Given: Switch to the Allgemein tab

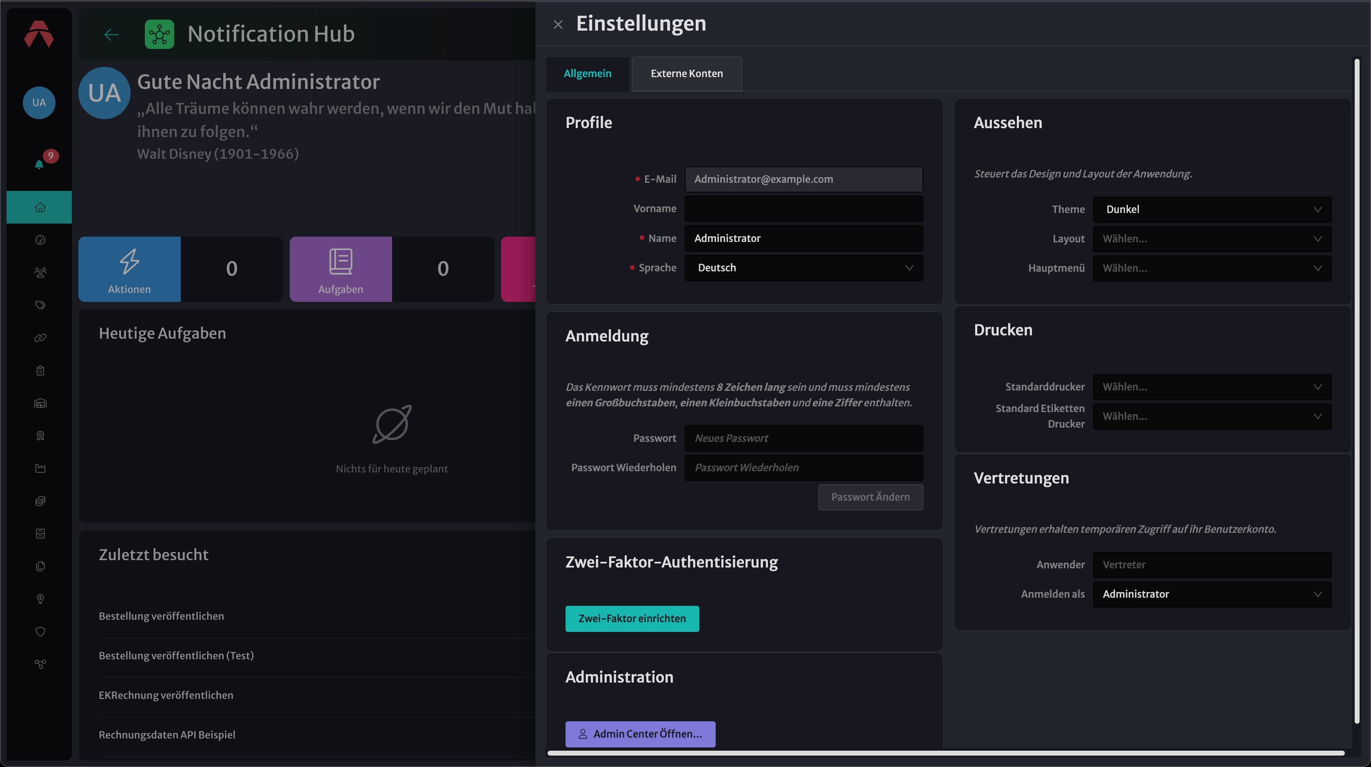Looking at the screenshot, I should pyautogui.click(x=587, y=73).
